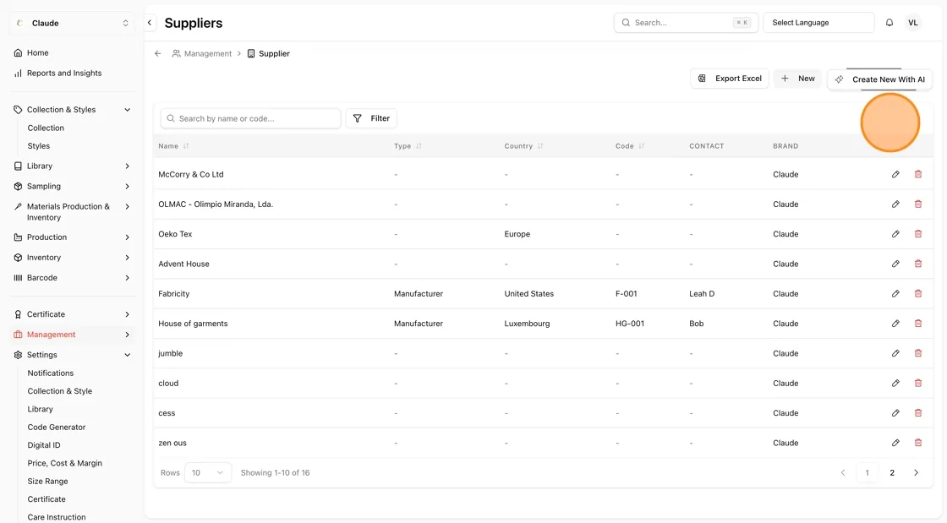Open the Select Language dropdown

(x=818, y=23)
